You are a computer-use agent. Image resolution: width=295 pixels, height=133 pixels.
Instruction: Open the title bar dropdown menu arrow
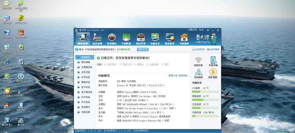(x=208, y=30)
